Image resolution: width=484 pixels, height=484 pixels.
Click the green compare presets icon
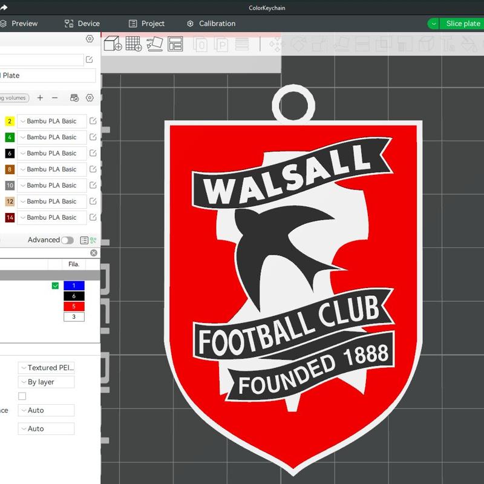point(93,240)
